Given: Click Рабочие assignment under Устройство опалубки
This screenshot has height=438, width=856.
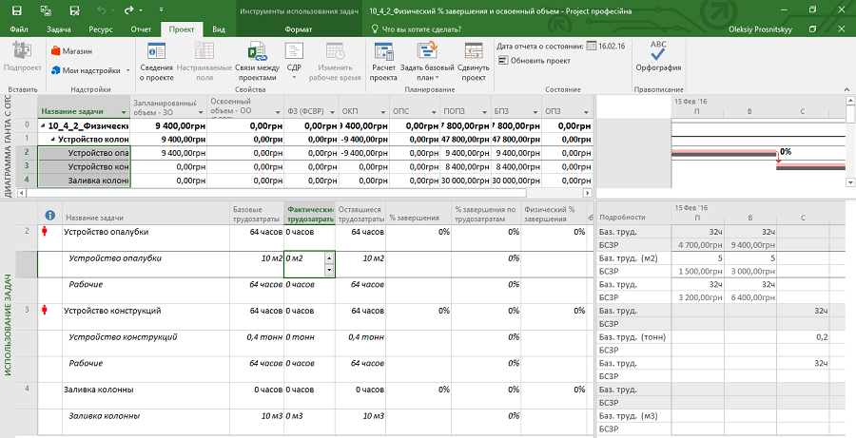Looking at the screenshot, I should pyautogui.click(x=86, y=284).
